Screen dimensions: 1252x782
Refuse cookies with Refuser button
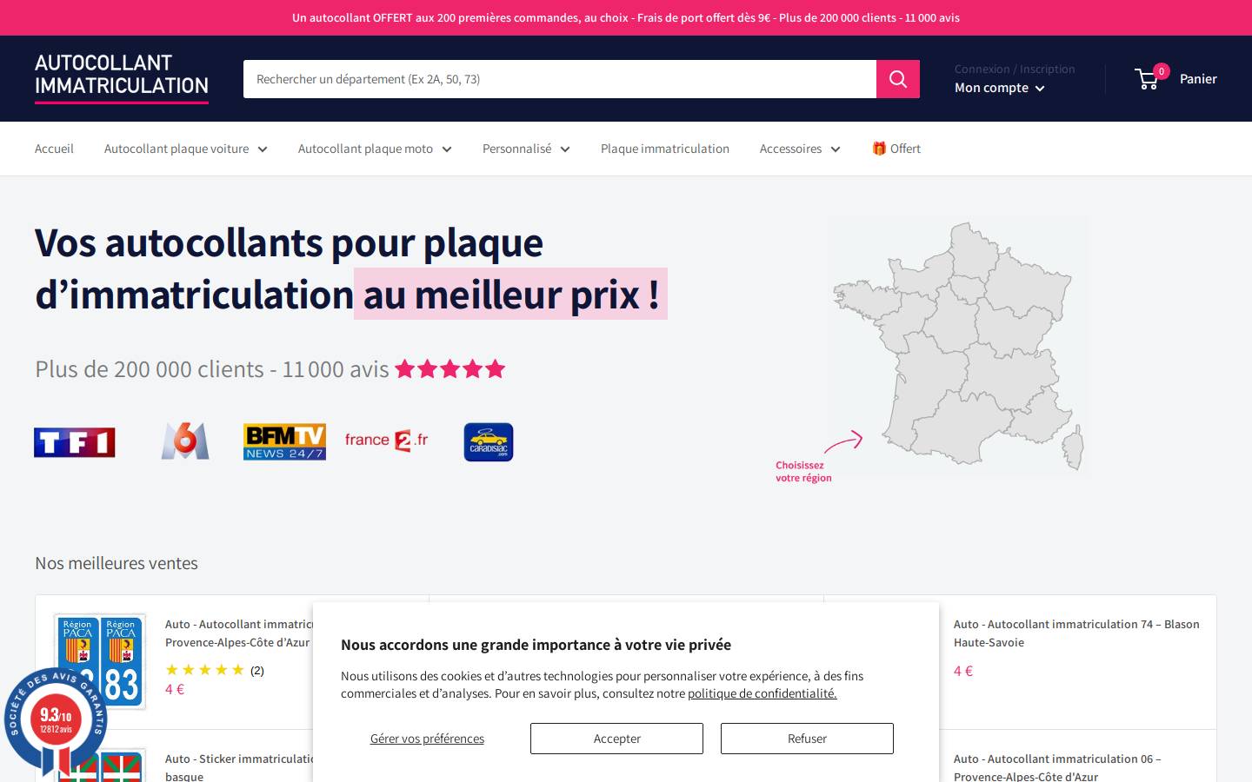coord(807,739)
